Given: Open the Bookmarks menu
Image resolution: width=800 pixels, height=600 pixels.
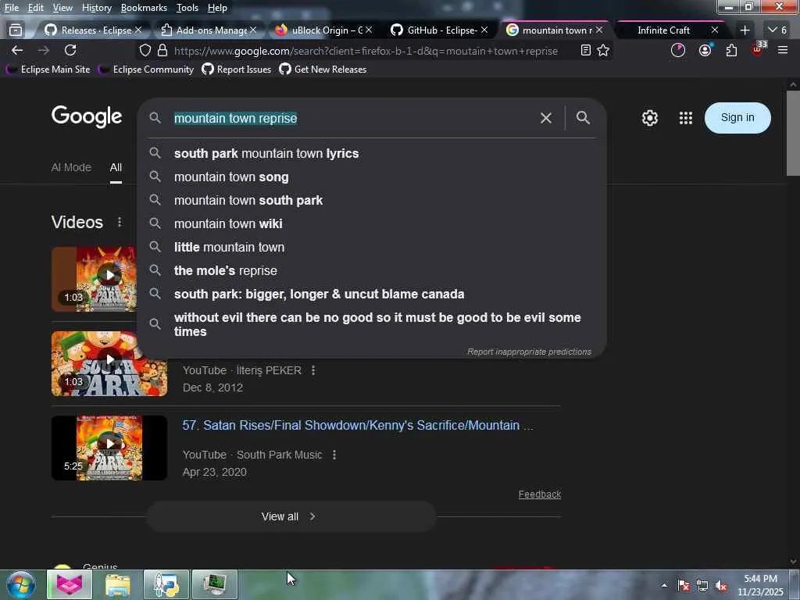Looking at the screenshot, I should (144, 8).
